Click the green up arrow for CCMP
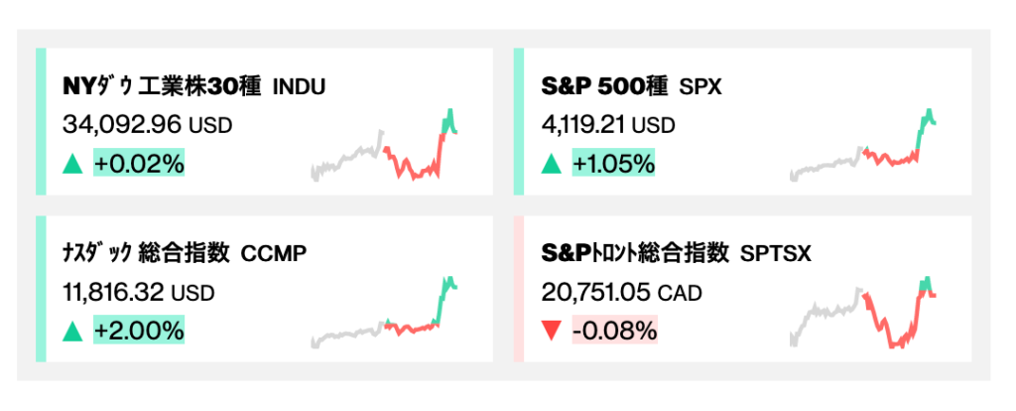The width and height of the screenshot is (1016, 411). tap(72, 332)
